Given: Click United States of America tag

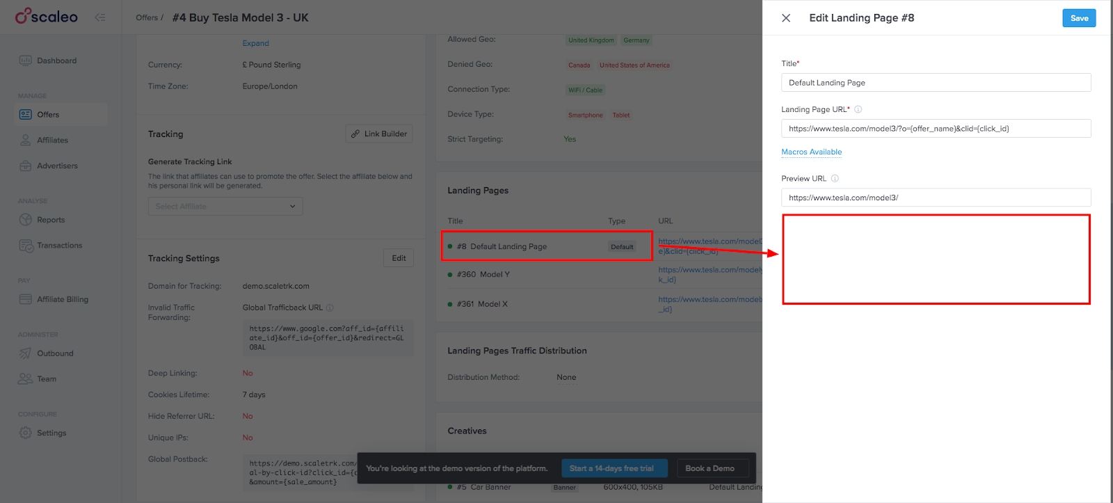Looking at the screenshot, I should [x=634, y=65].
